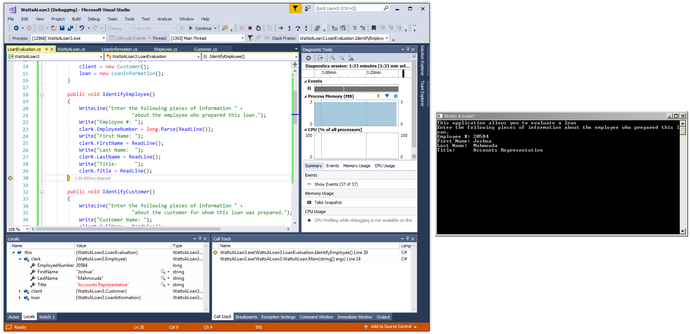Step Over the current statement

(x=298, y=28)
